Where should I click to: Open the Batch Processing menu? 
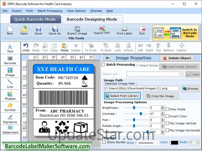pyautogui.click(x=50, y=11)
